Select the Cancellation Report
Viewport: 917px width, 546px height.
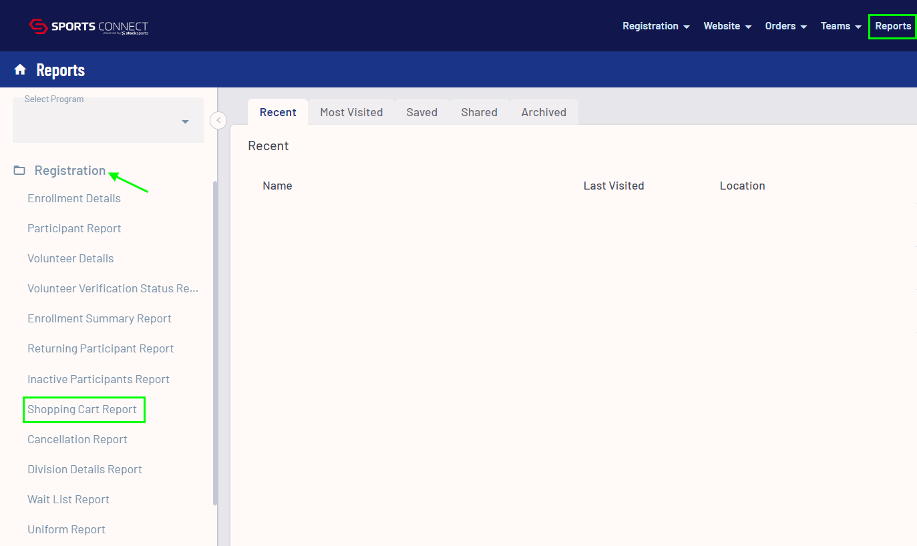click(77, 439)
